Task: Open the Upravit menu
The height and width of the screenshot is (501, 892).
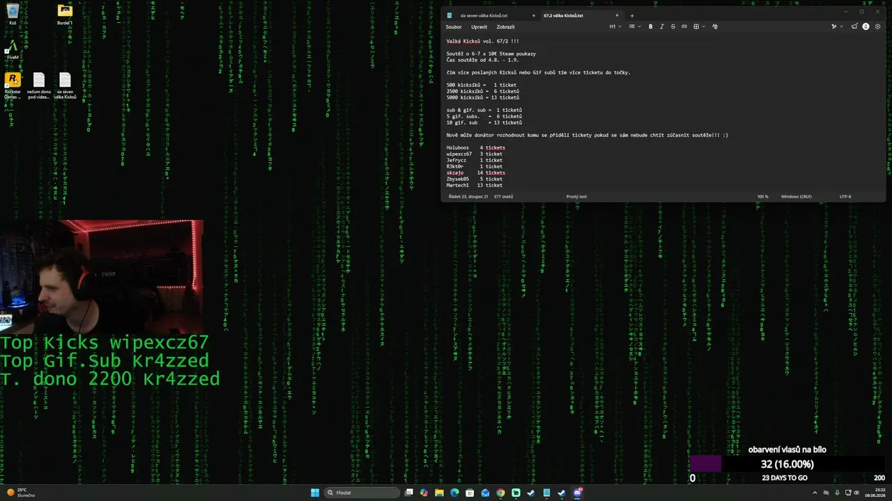Action: [x=479, y=26]
